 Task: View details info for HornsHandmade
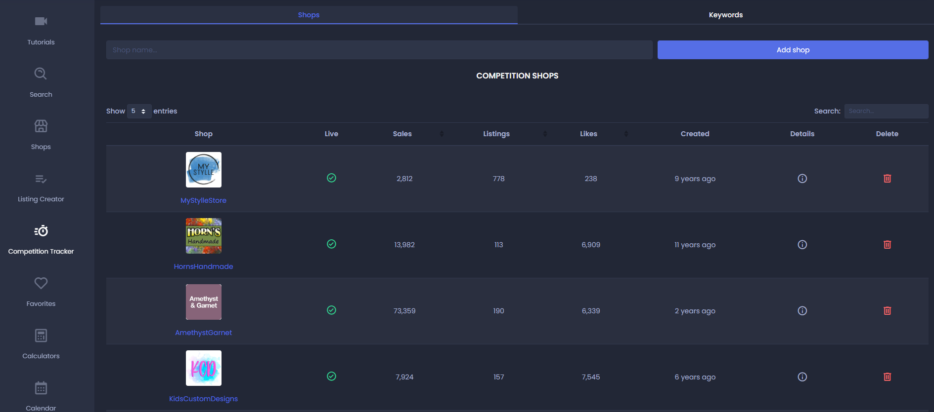tap(802, 245)
